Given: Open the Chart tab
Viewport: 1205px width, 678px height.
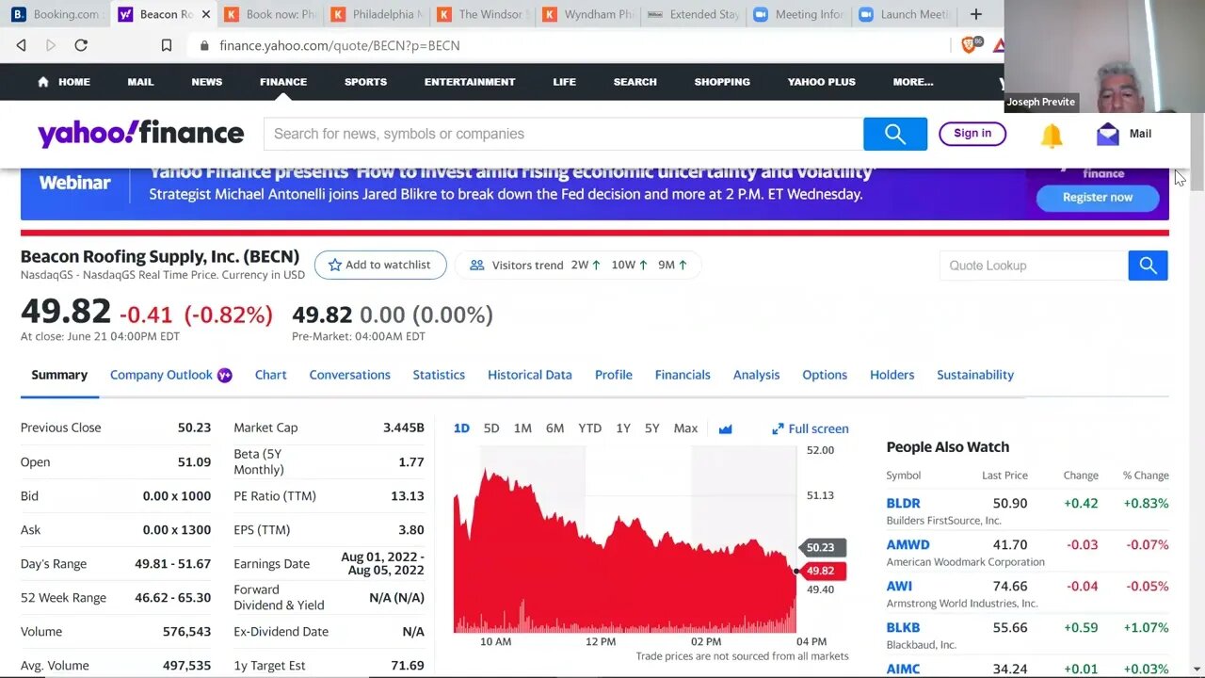Looking at the screenshot, I should click(270, 375).
